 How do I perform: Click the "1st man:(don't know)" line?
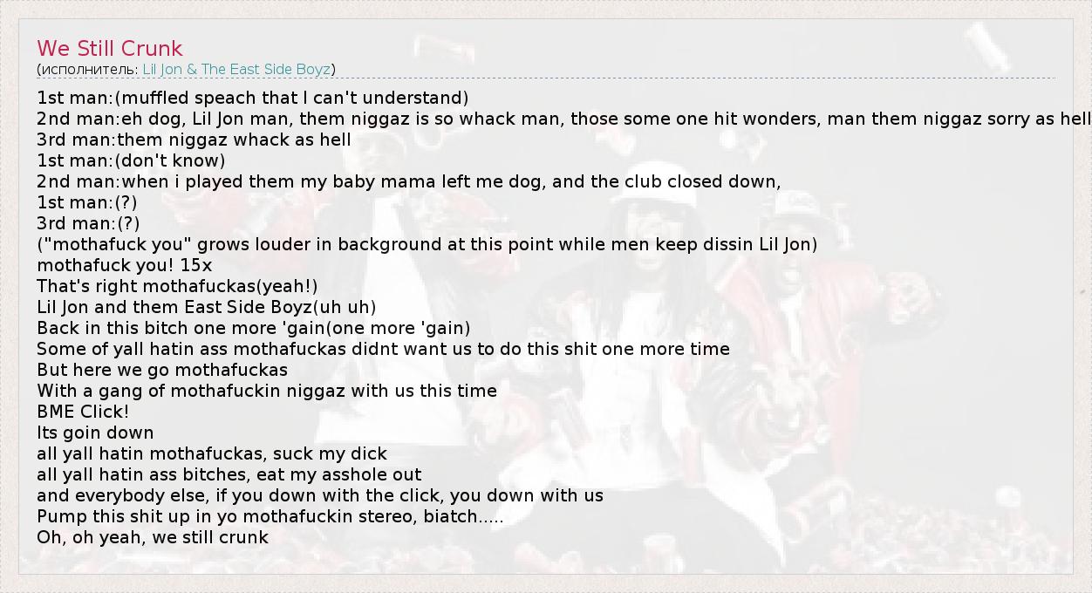coord(131,160)
